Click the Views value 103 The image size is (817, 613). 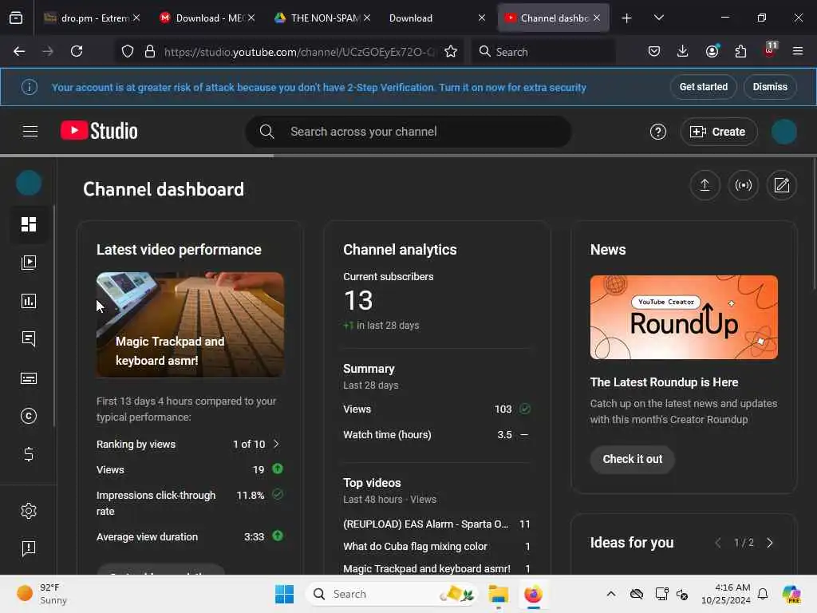[x=503, y=409]
